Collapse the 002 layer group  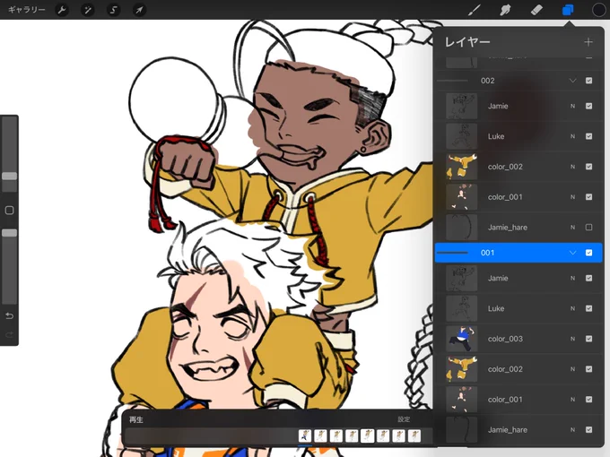click(x=572, y=81)
